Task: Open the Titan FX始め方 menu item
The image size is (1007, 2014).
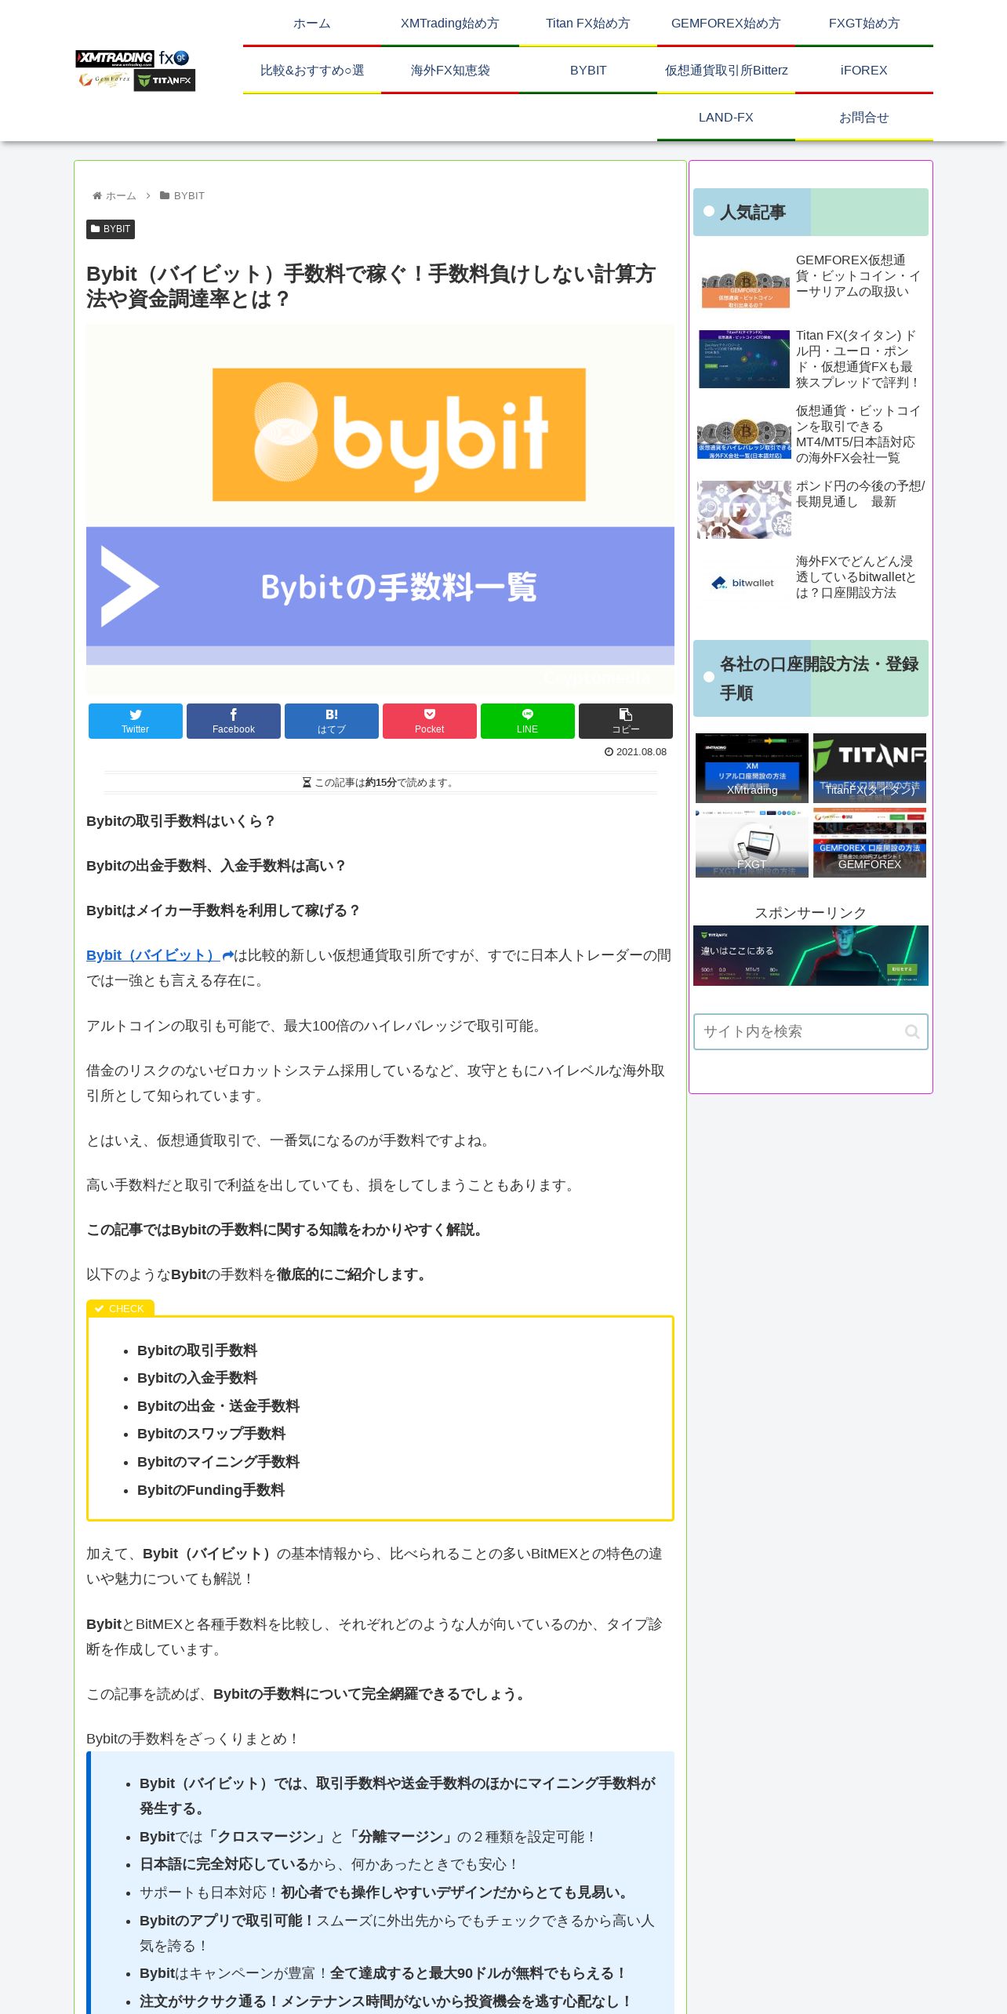Action: (588, 24)
